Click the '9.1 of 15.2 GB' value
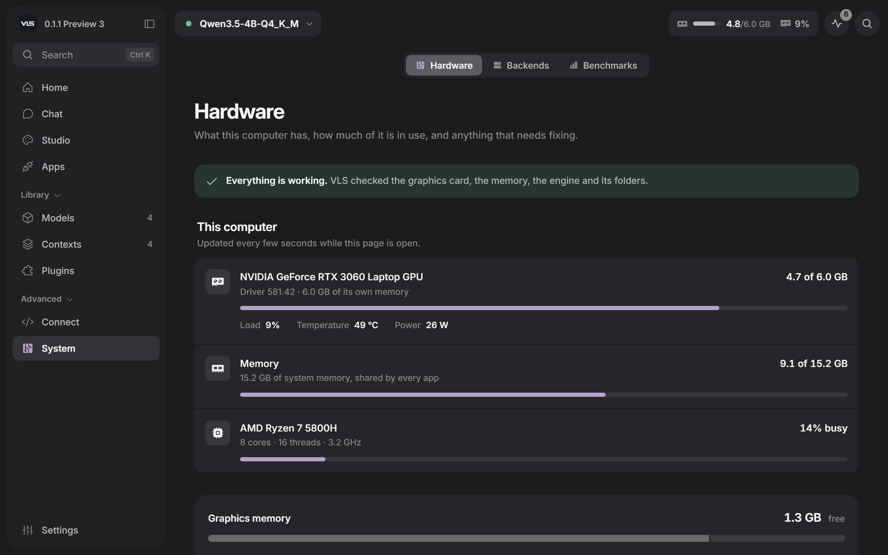 coord(814,364)
